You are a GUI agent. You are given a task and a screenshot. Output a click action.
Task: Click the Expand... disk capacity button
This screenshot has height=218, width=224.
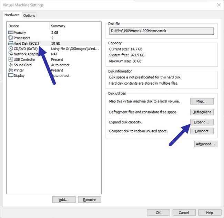(202, 122)
